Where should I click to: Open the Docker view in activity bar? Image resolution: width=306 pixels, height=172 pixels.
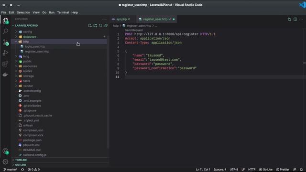tap(5, 75)
